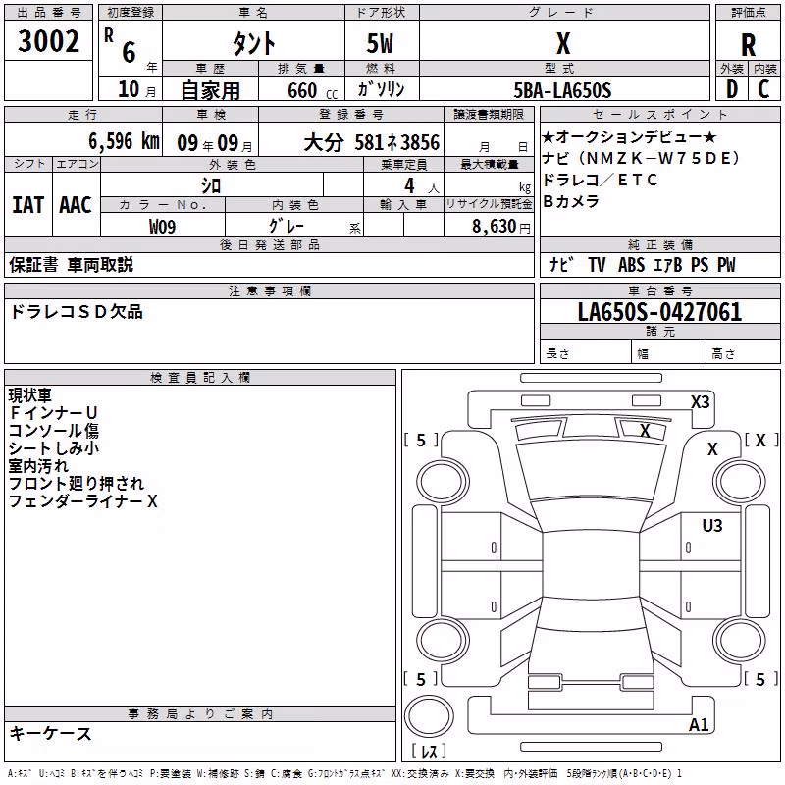This screenshot has width=785, height=785.
Task: Click inspection date 09年09月
Action: click(215, 143)
